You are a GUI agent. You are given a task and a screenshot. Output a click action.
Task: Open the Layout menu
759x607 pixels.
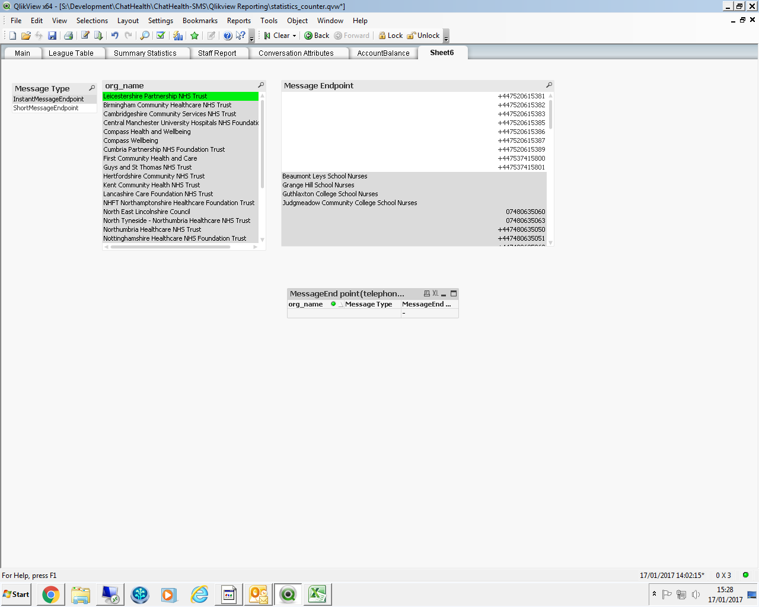pyautogui.click(x=127, y=21)
